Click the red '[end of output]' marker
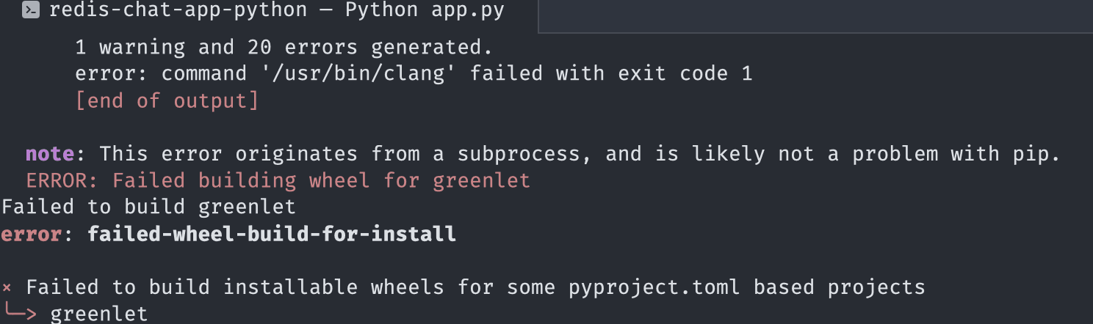The width and height of the screenshot is (1093, 324). point(167,100)
